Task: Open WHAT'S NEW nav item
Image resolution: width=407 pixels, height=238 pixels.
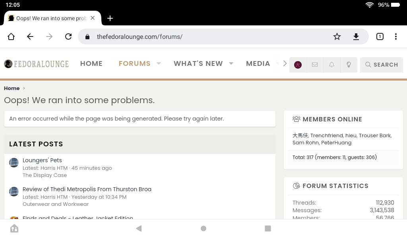Action: [x=198, y=63]
